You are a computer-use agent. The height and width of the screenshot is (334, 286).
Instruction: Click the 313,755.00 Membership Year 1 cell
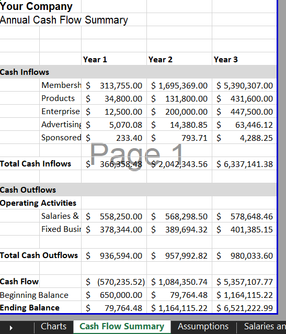point(114,85)
